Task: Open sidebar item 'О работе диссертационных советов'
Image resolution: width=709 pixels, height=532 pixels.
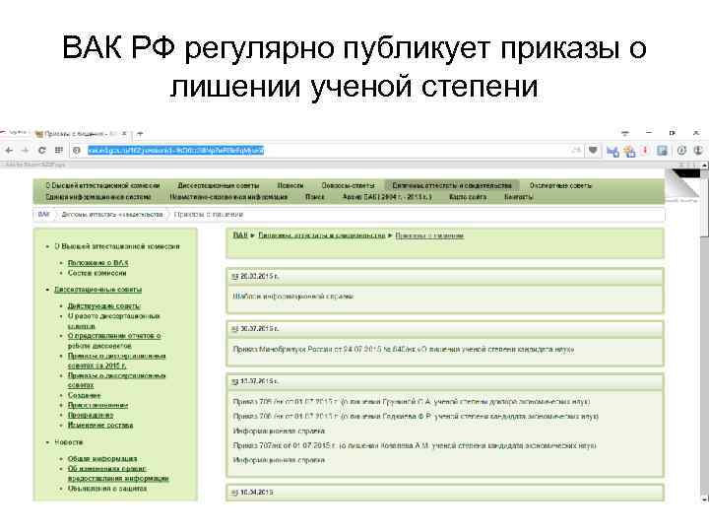Action: 114,321
